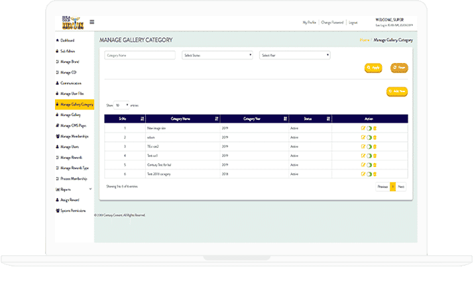Click edit icon for the 2018 category row
This screenshot has width=474, height=285.
[363, 174]
